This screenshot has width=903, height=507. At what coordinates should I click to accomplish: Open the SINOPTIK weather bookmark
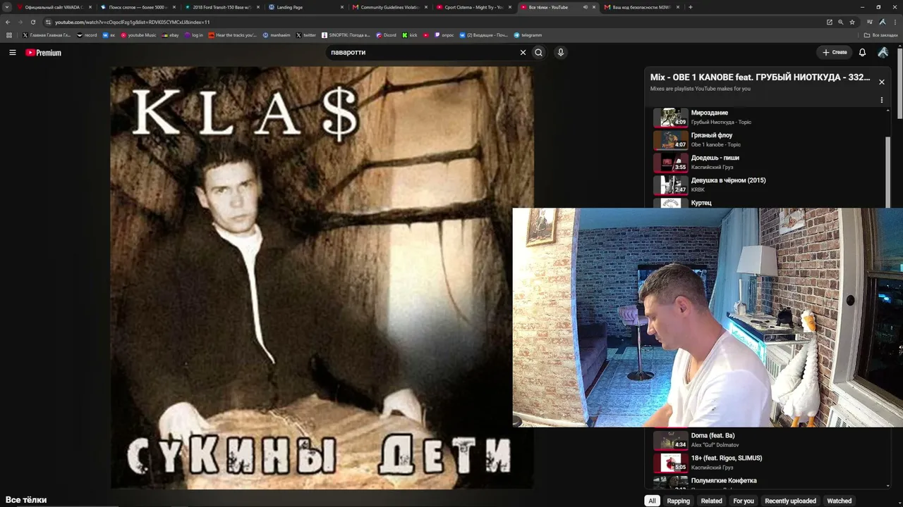[x=346, y=35]
